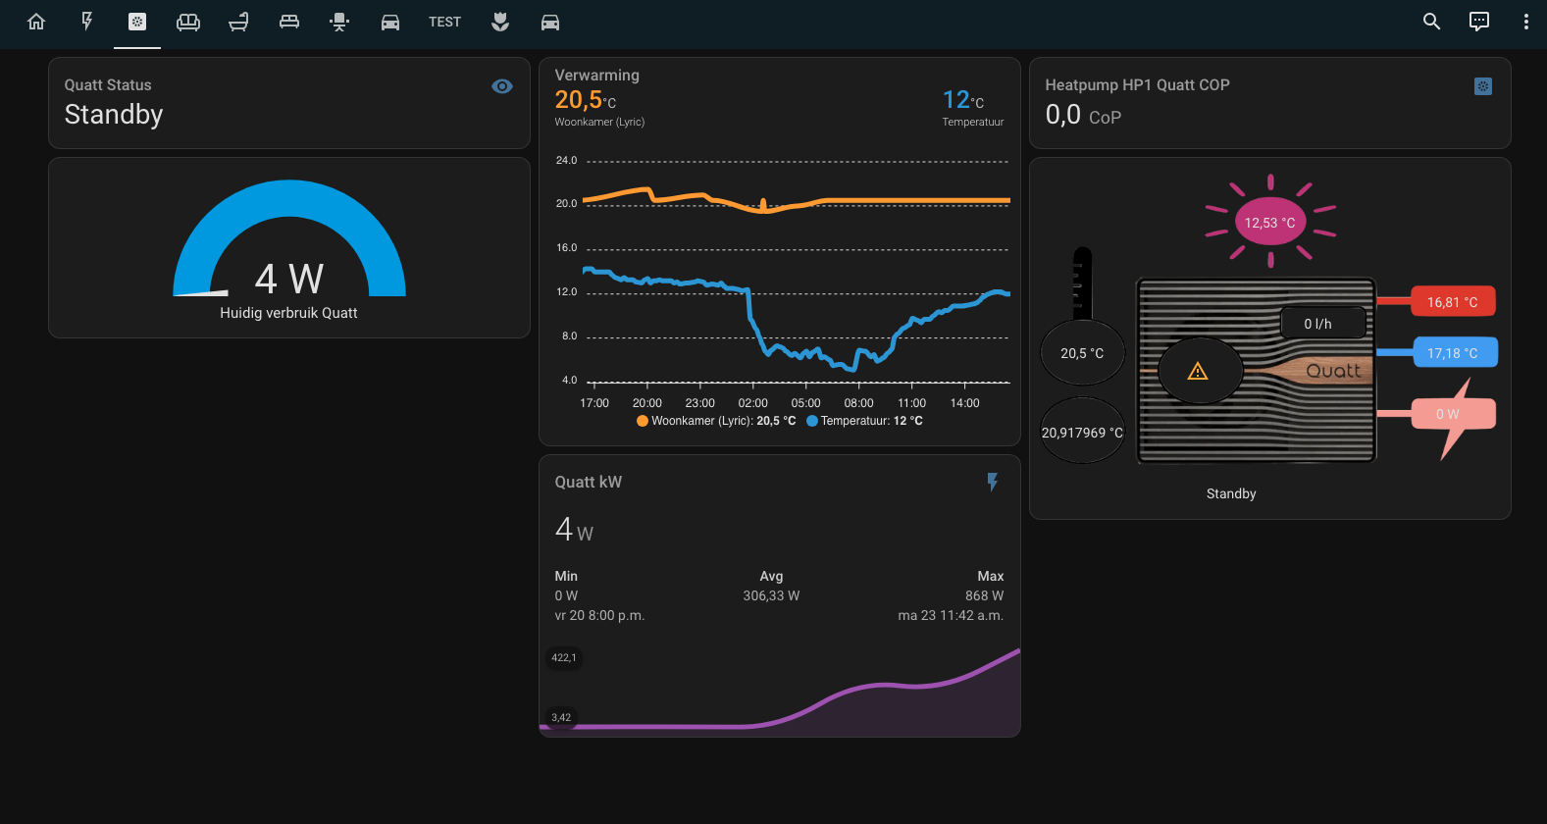Viewport: 1547px width, 824px height.
Task: Select the active heat pump tab
Action: coord(137,22)
